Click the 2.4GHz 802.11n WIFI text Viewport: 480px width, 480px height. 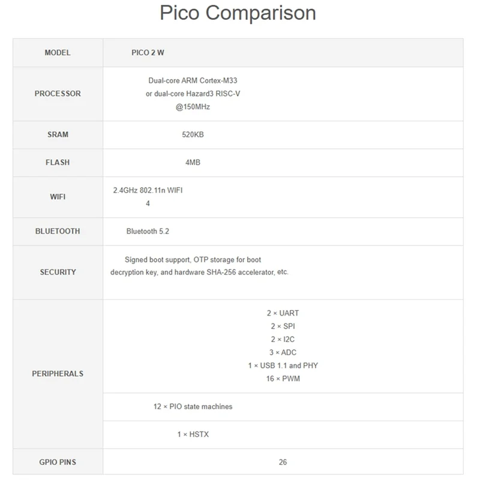click(x=148, y=191)
